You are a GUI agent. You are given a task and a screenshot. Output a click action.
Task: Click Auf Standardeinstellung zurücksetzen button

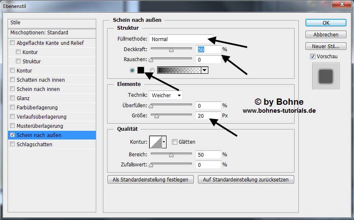(x=246, y=179)
